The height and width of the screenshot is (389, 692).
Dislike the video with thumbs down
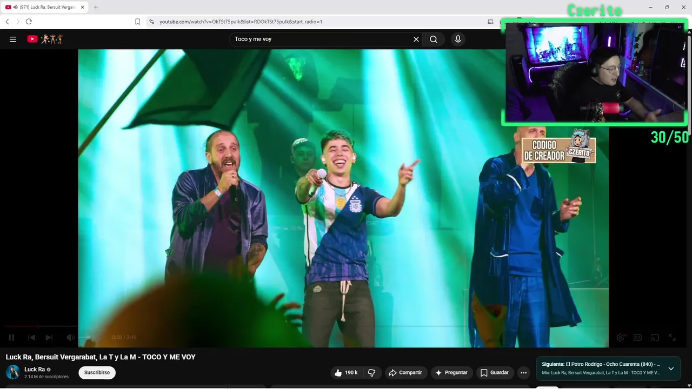[x=372, y=373]
